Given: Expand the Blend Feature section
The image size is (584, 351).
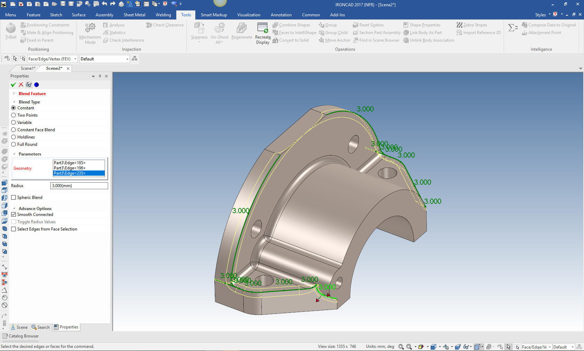Looking at the screenshot, I should pyautogui.click(x=14, y=94).
